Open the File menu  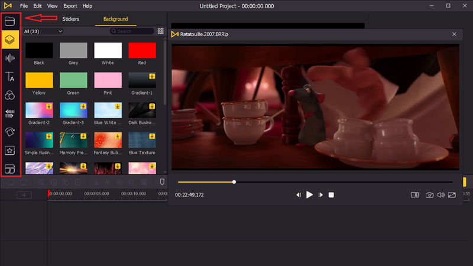point(24,6)
